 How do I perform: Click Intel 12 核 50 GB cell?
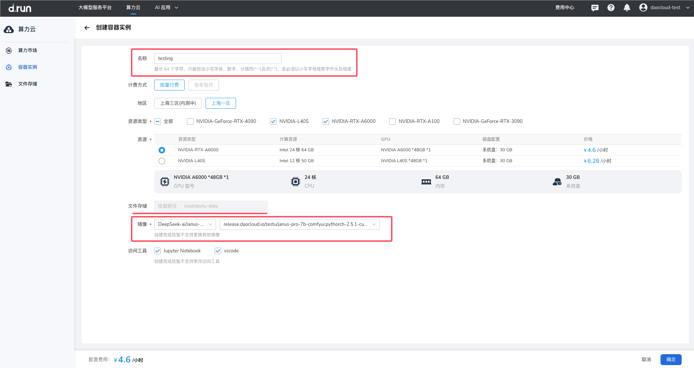[x=296, y=161]
